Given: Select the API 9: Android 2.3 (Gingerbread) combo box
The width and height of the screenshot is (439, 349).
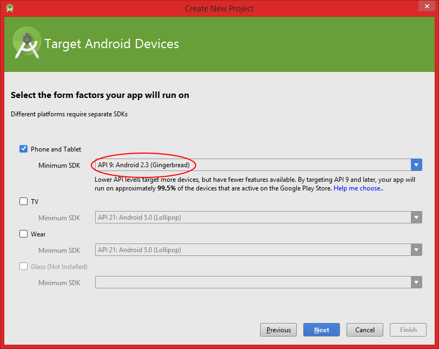Looking at the screenshot, I should pos(258,165).
